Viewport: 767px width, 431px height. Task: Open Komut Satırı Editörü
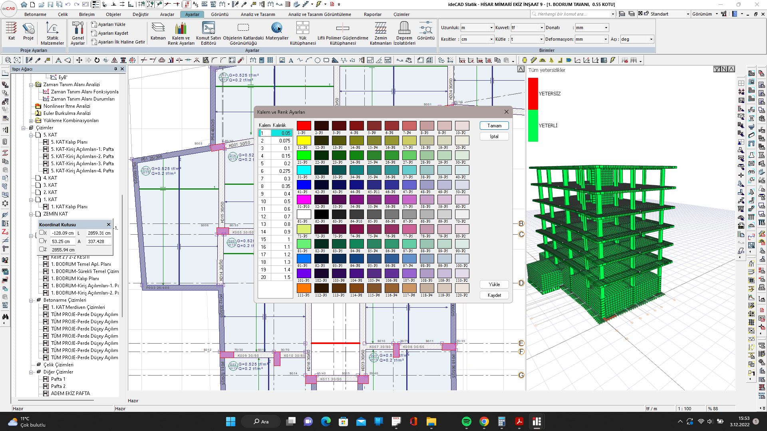pyautogui.click(x=209, y=34)
